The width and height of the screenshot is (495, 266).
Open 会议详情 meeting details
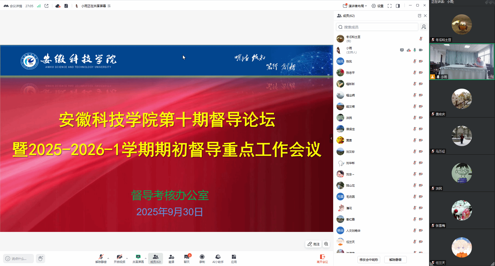13,6
